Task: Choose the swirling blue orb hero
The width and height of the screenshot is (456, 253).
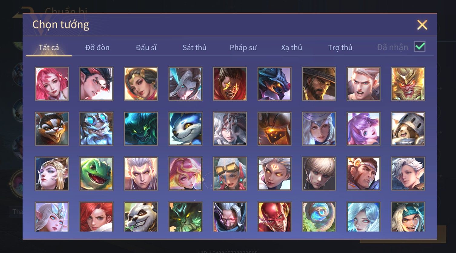Action: pyautogui.click(x=319, y=217)
